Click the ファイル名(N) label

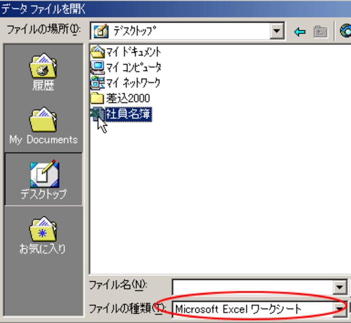pos(118,285)
